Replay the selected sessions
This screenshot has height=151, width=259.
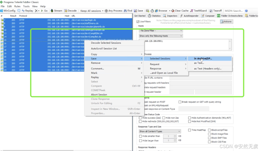click(27, 11)
